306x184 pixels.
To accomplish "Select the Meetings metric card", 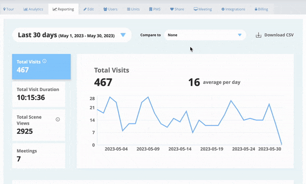I will (39, 156).
